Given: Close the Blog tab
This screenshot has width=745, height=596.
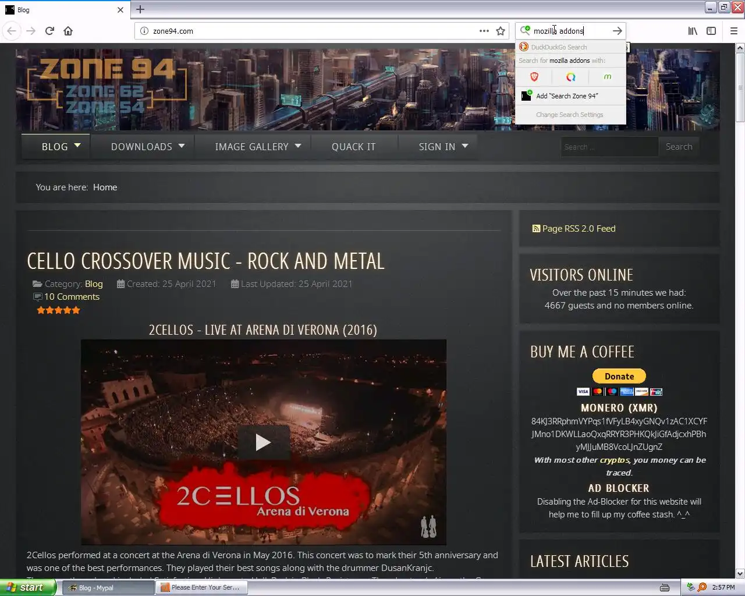Looking at the screenshot, I should (x=120, y=10).
